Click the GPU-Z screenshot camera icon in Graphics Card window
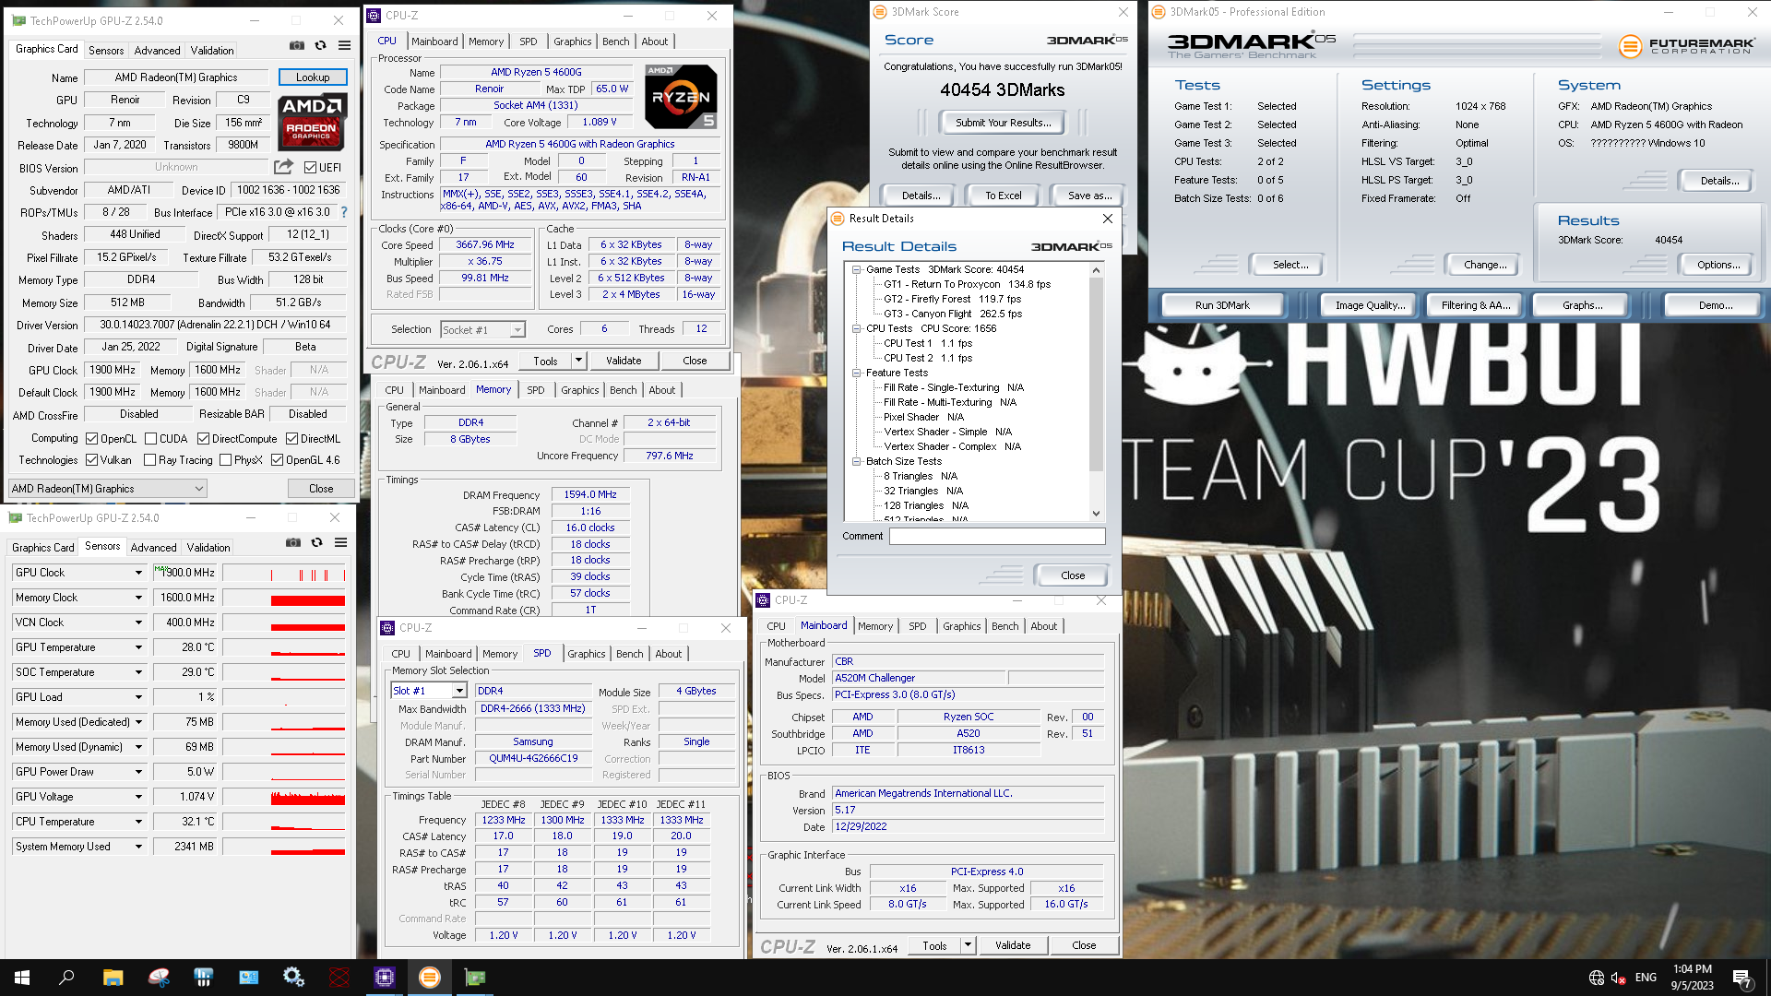The height and width of the screenshot is (996, 1771). 297,45
